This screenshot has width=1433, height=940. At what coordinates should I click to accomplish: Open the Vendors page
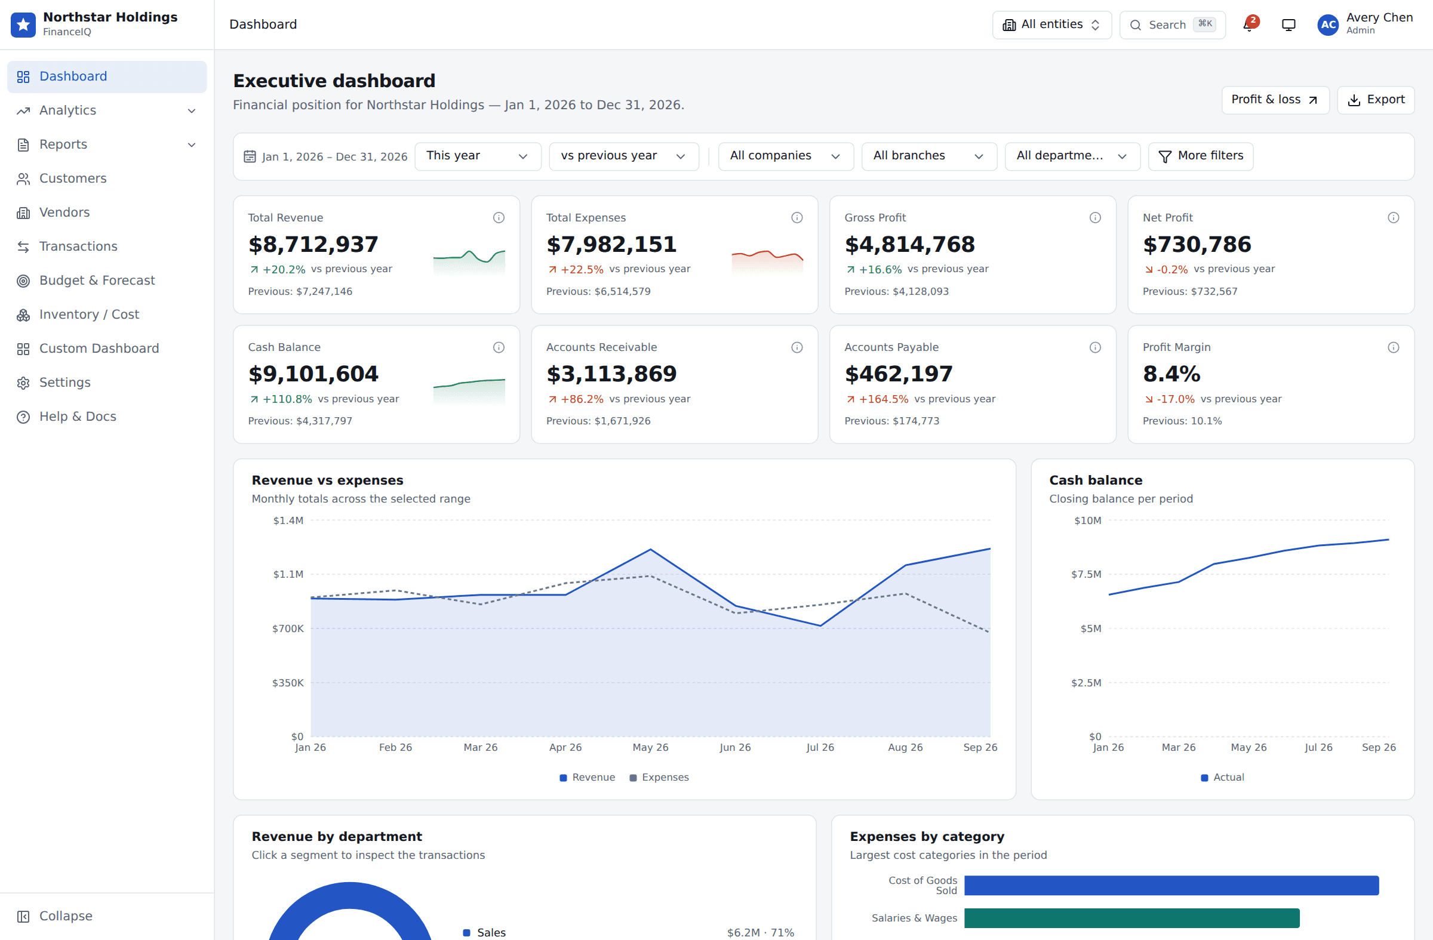click(106, 212)
